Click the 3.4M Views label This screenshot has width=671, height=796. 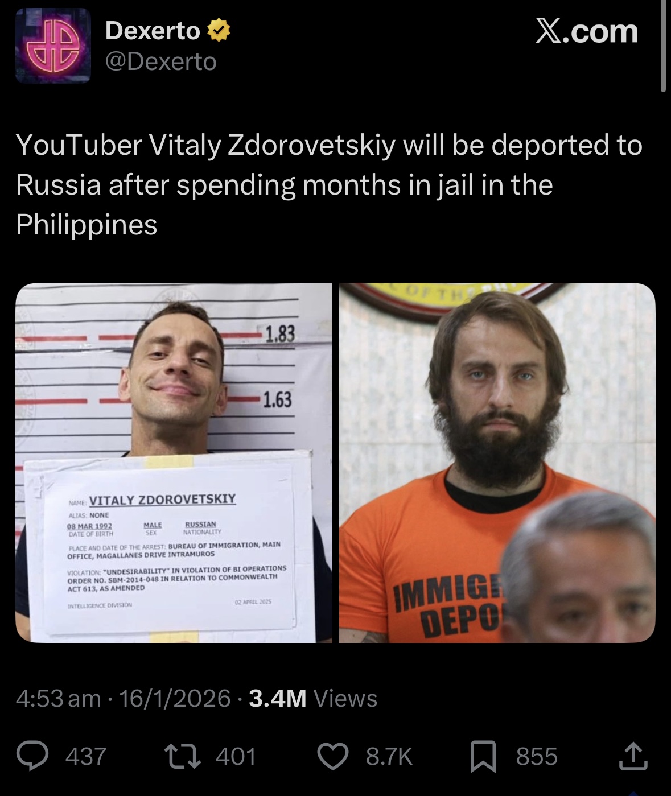313,698
